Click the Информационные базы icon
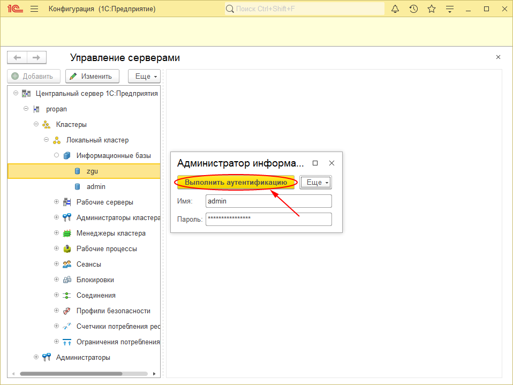The image size is (513, 385). (x=67, y=156)
